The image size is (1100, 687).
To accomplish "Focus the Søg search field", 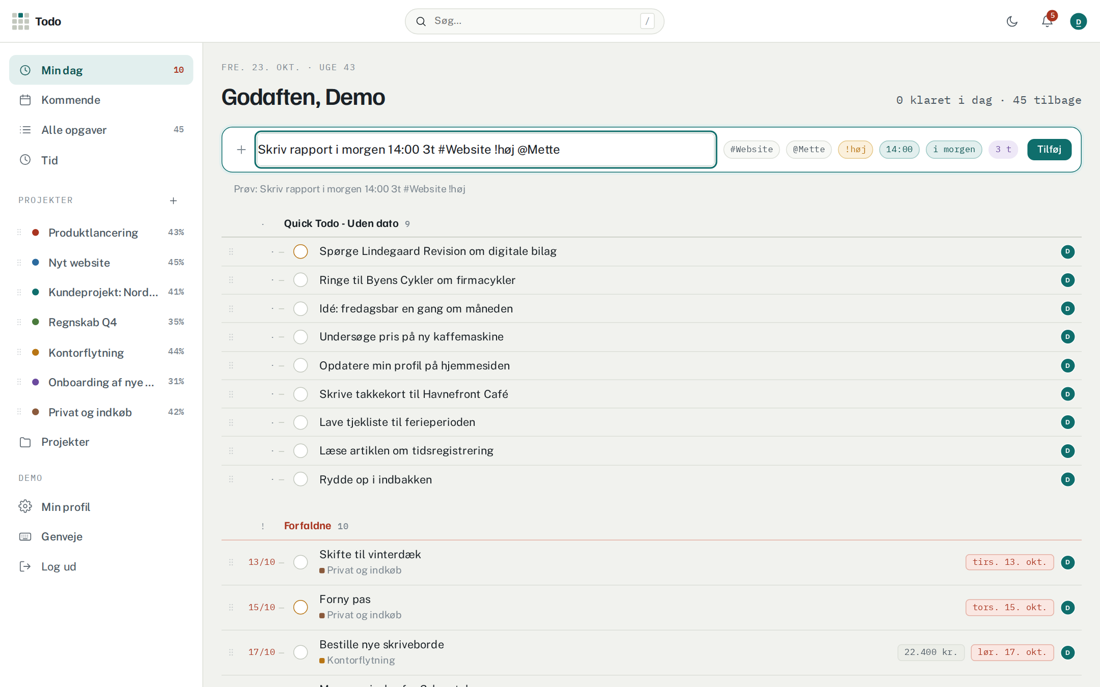I will tap(534, 21).
